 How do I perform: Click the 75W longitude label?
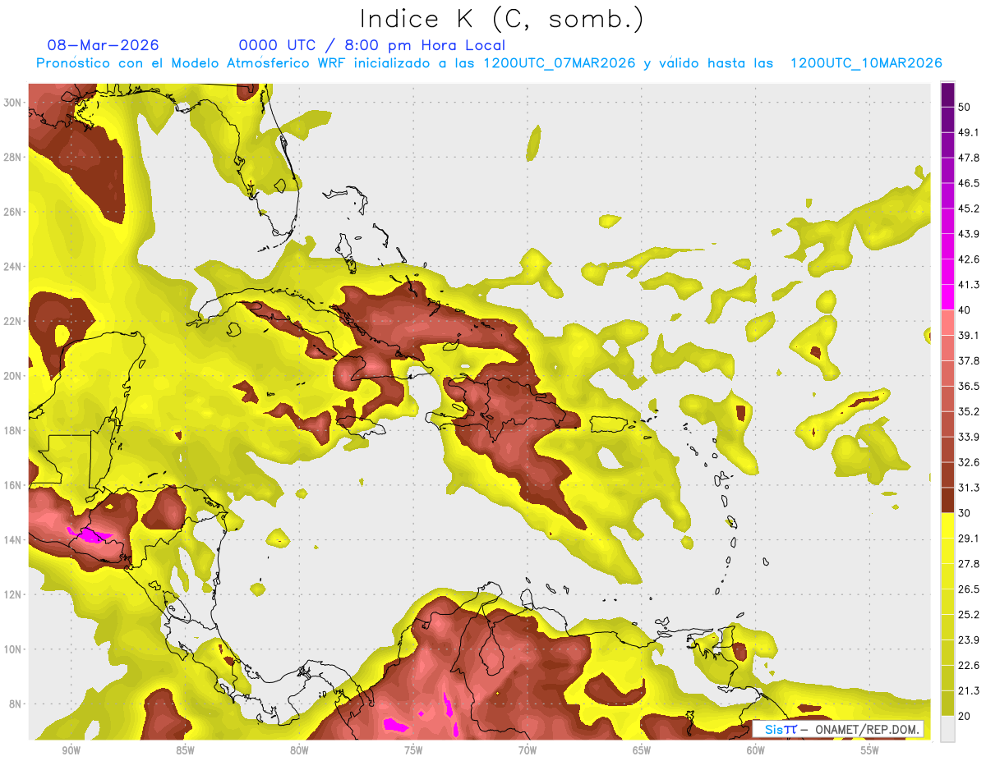pyautogui.click(x=413, y=750)
